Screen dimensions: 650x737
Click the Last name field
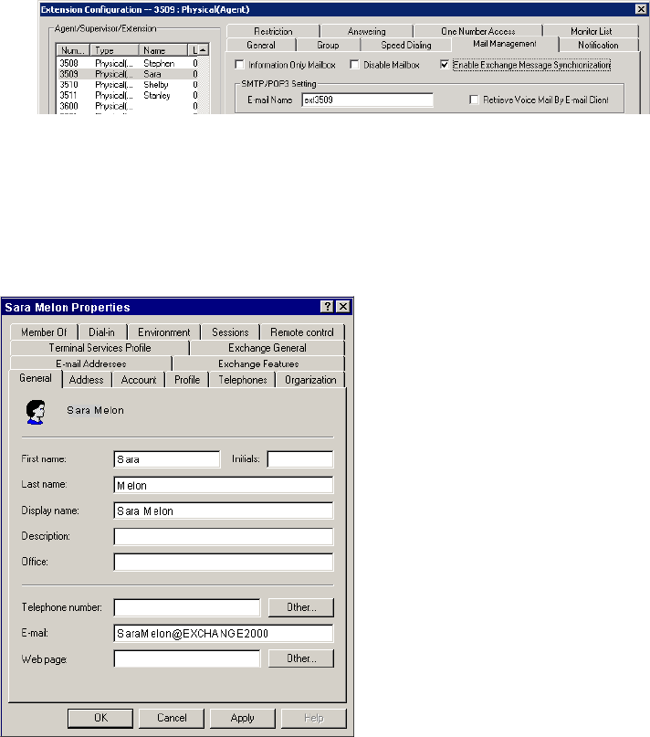click(x=224, y=485)
